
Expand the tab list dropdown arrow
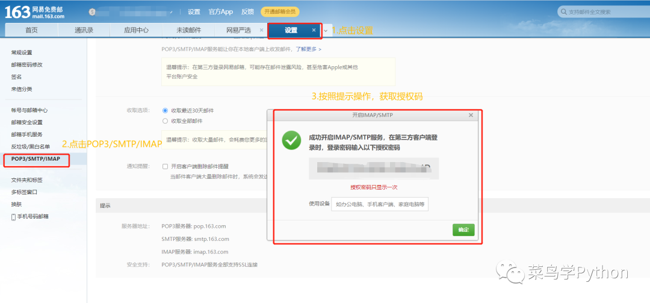click(326, 31)
